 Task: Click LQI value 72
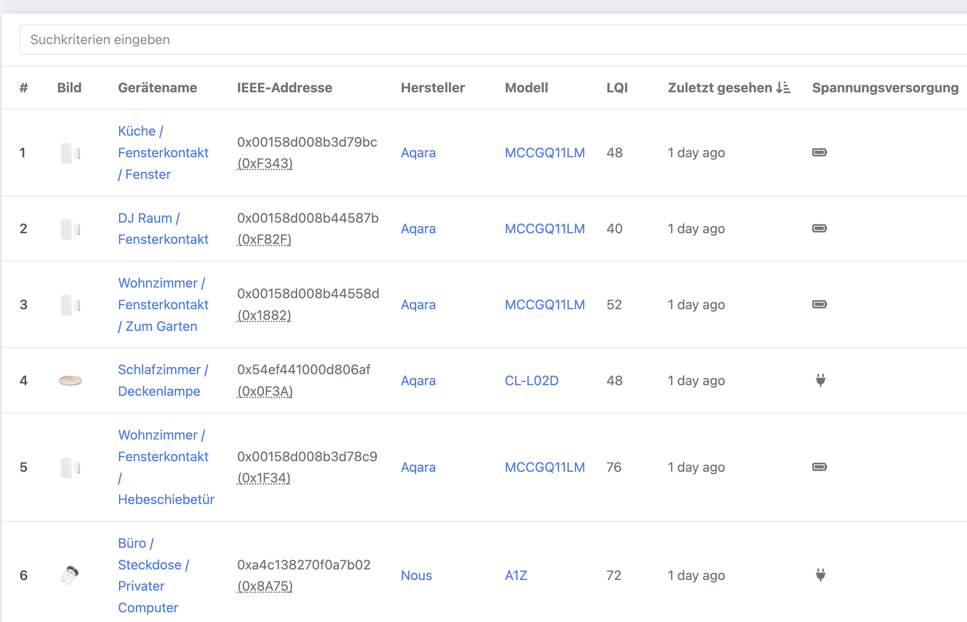click(x=614, y=575)
